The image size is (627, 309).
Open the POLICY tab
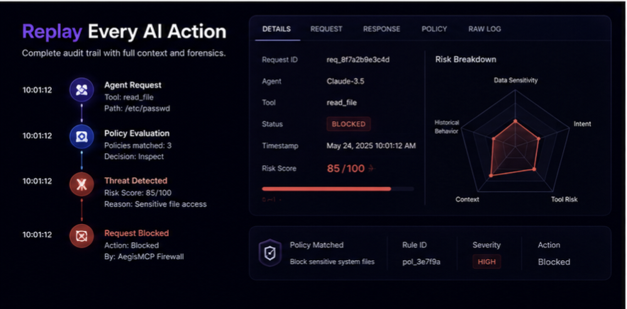(x=434, y=29)
